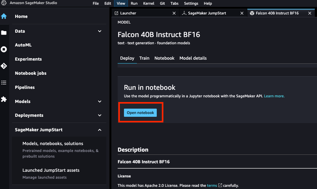
Task: Close the SageMaker JumpStart tab
Action: [242, 13]
